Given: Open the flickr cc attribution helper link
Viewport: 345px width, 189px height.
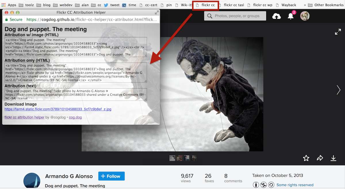Looking at the screenshot, I should (24, 117).
